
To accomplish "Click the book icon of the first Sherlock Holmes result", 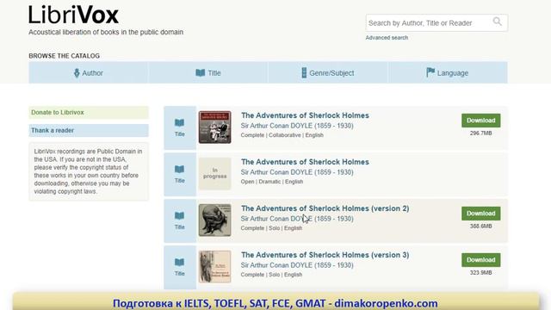I will pos(180,122).
